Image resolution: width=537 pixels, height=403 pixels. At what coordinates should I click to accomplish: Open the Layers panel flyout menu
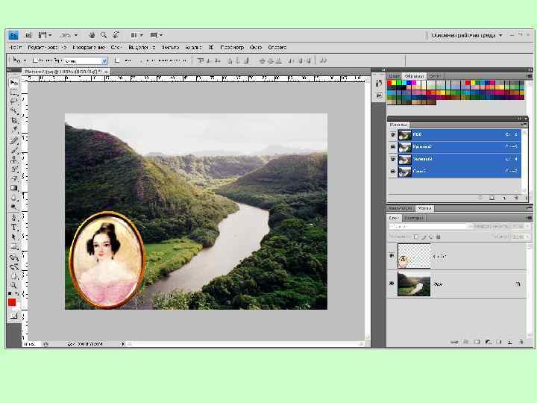click(x=529, y=218)
